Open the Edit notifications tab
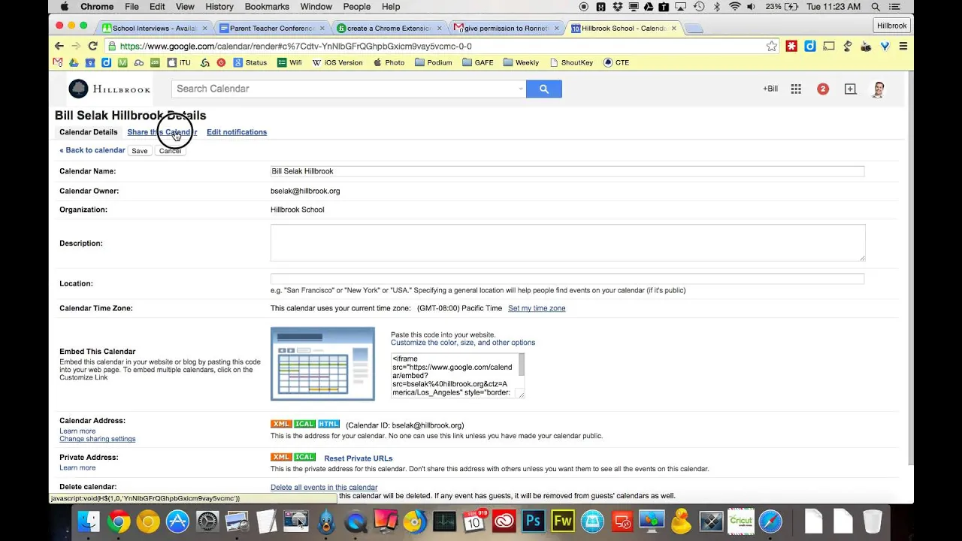The width and height of the screenshot is (962, 541). pyautogui.click(x=237, y=132)
